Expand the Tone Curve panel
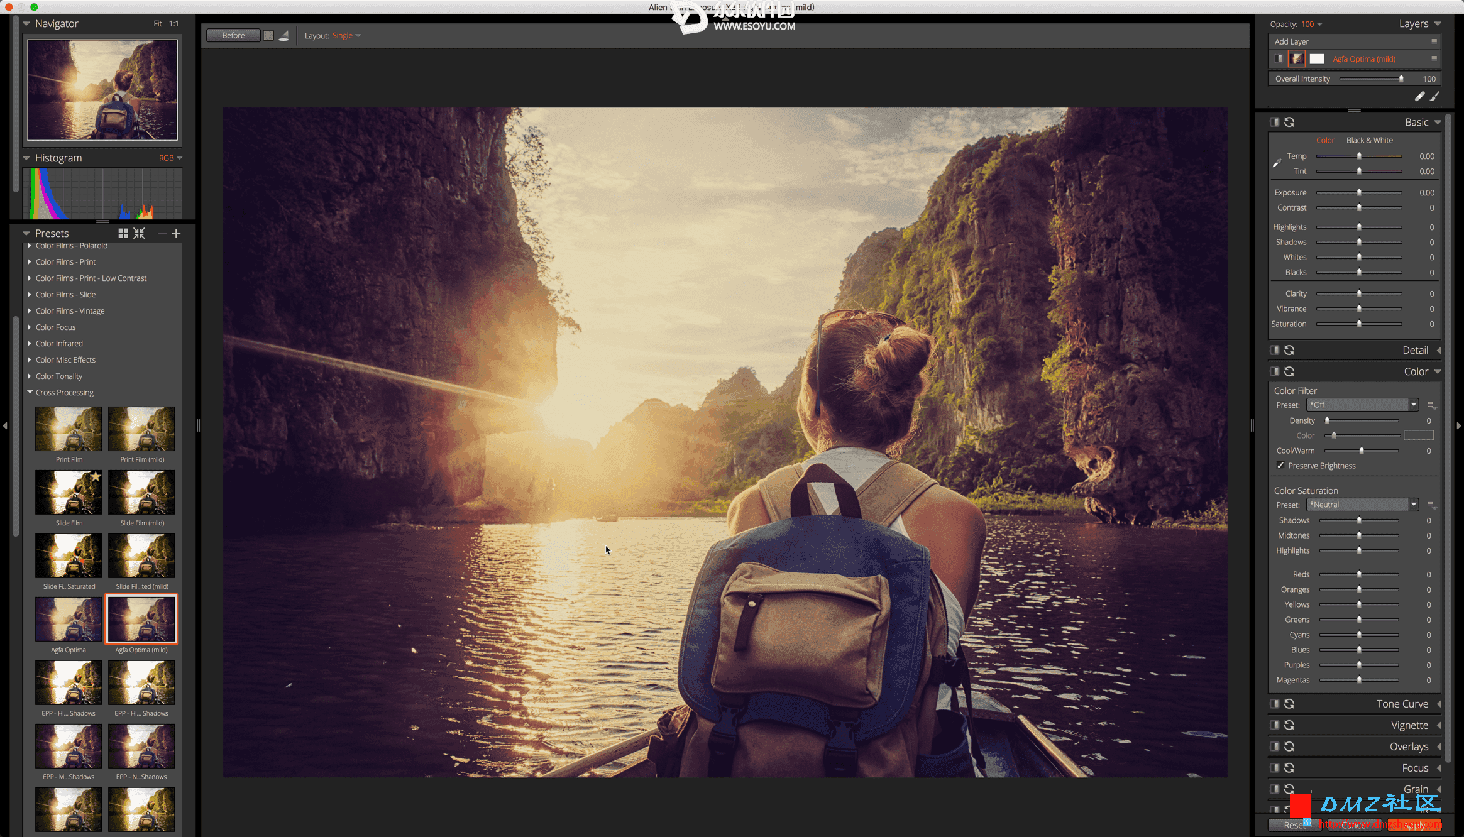This screenshot has width=1464, height=837. click(1439, 704)
